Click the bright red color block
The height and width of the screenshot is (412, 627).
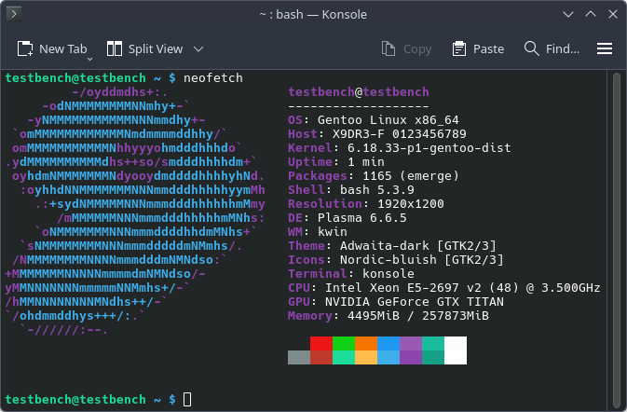(321, 343)
